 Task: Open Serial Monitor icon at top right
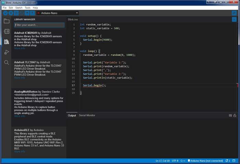[234, 13]
